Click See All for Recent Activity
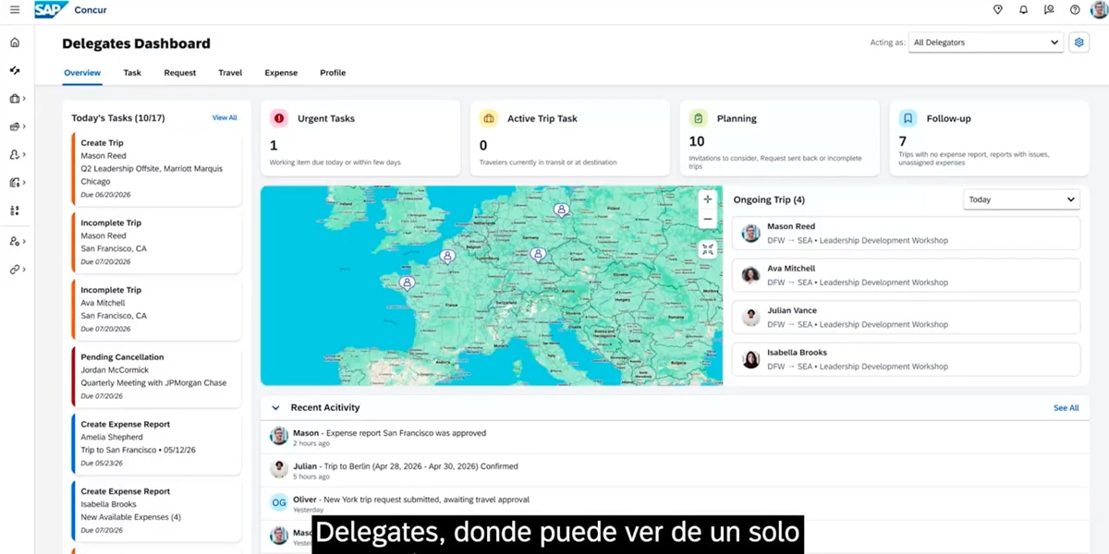The height and width of the screenshot is (554, 1109). point(1066,408)
